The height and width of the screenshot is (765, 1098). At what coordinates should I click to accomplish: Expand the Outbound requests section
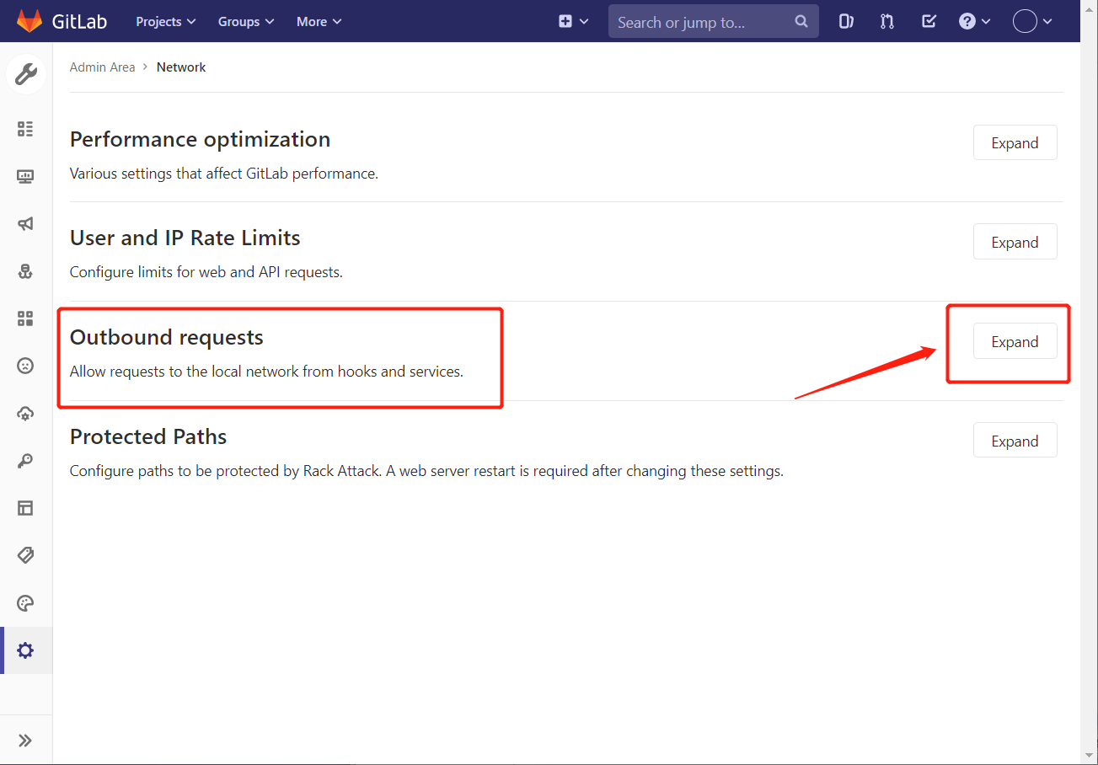pos(1015,342)
